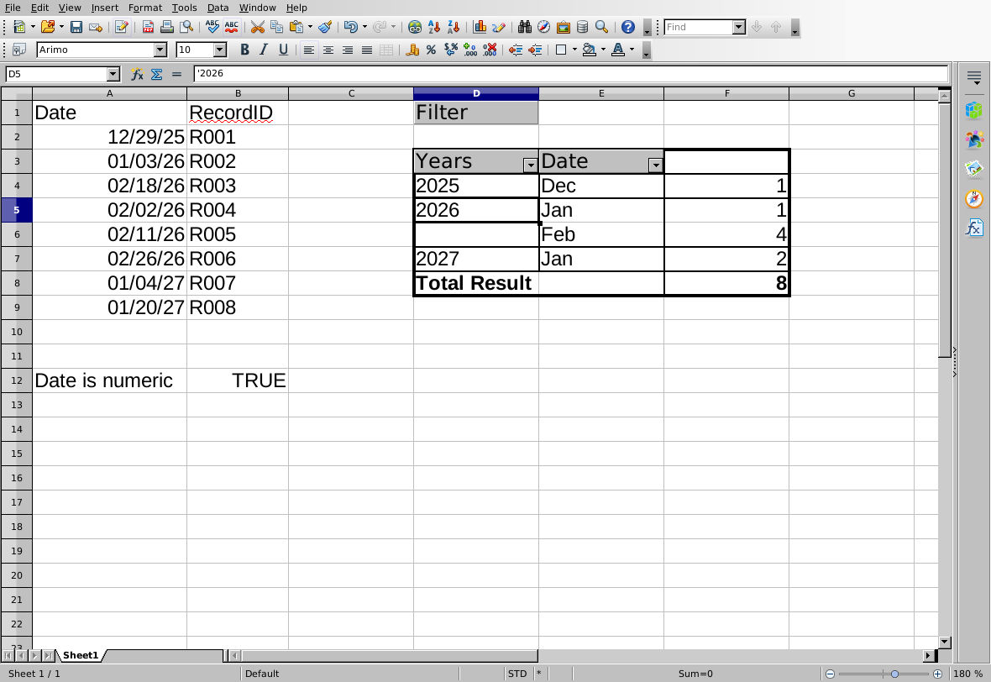This screenshot has width=991, height=682.
Task: Export directly as PDF
Action: tap(148, 27)
